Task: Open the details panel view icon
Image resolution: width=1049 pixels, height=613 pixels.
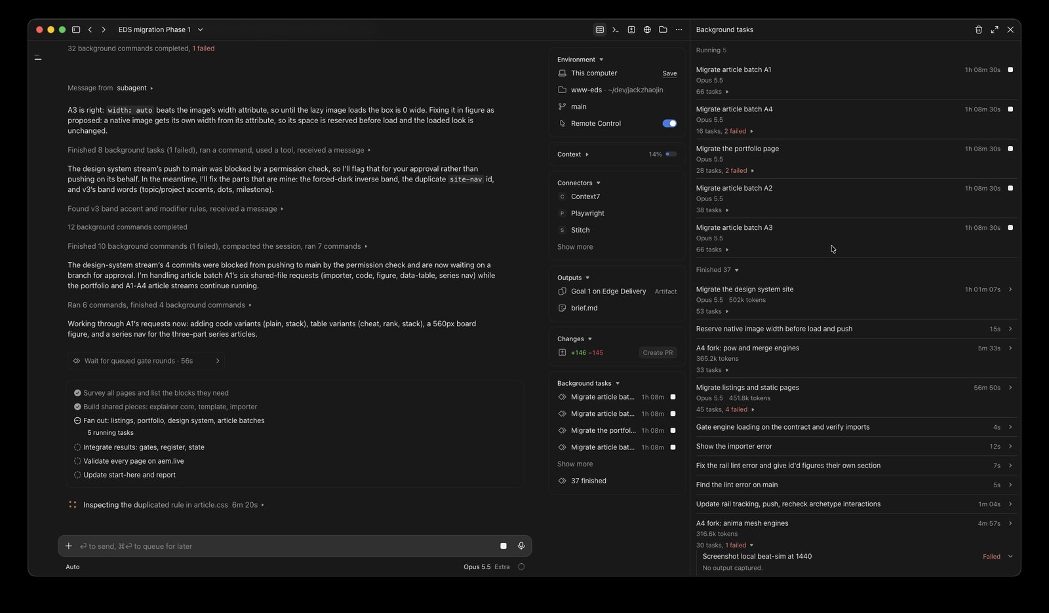Action: (x=599, y=29)
